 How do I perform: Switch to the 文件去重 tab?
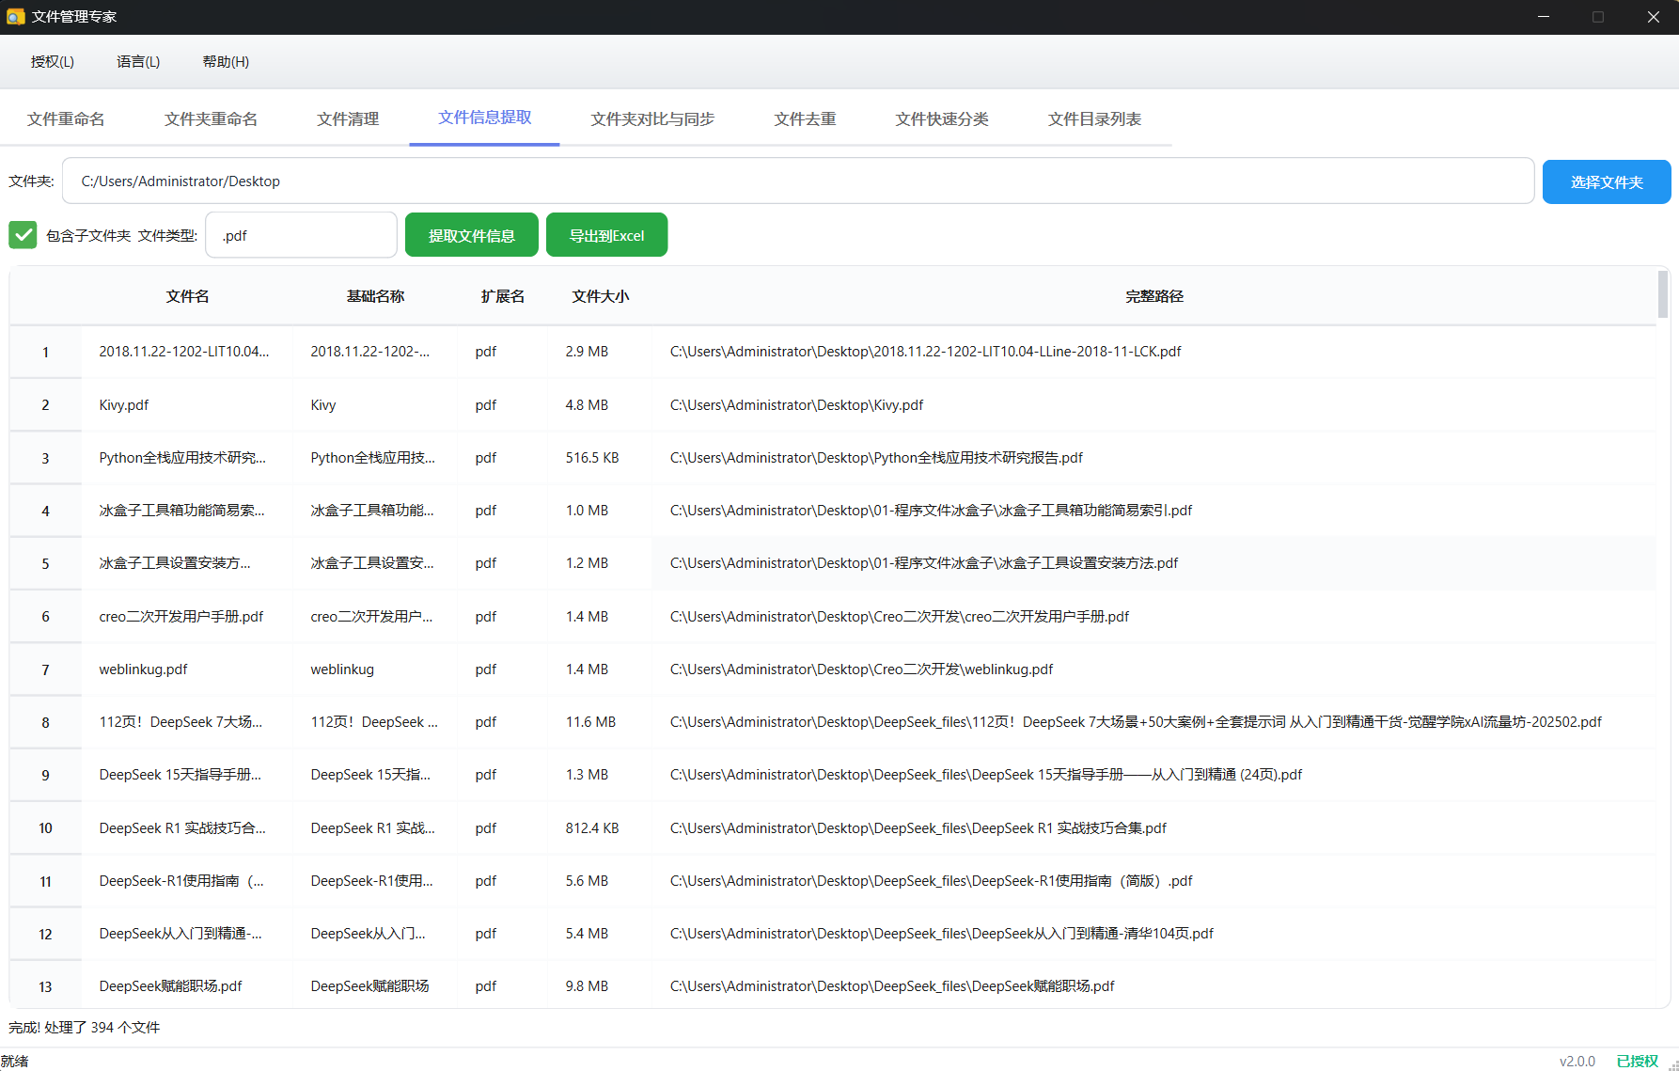coord(805,119)
